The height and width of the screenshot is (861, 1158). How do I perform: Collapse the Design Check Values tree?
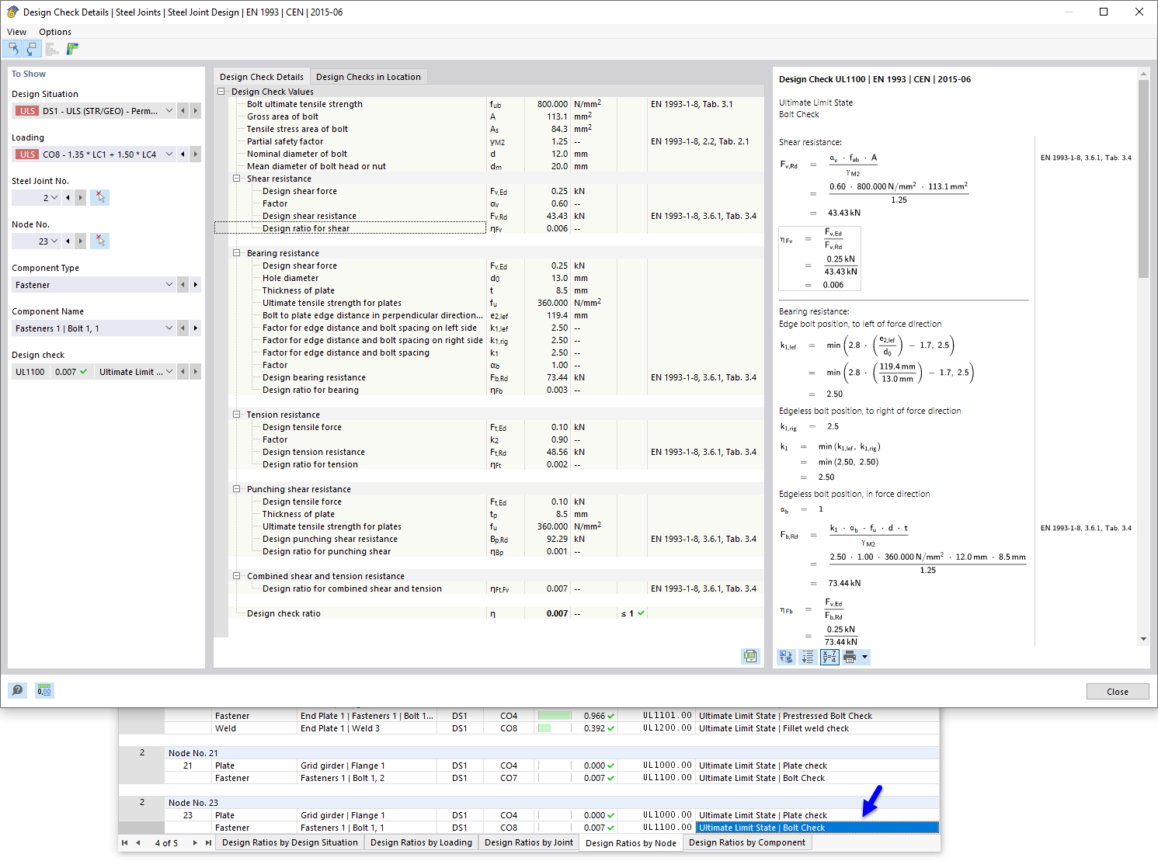click(x=221, y=92)
